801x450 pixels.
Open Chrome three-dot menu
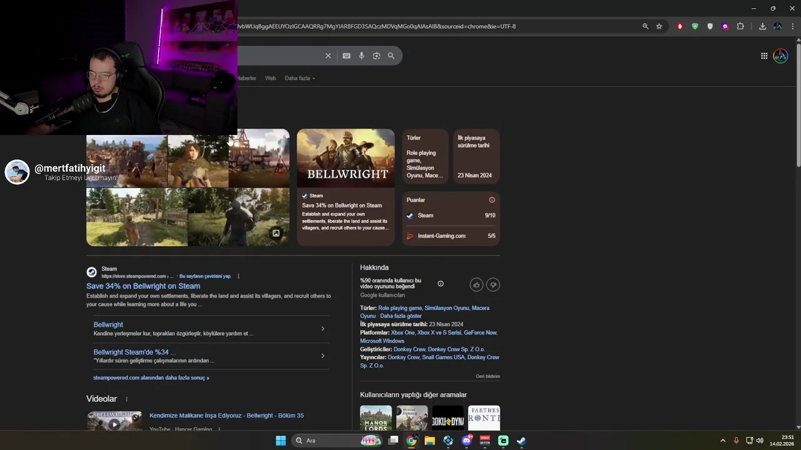(793, 26)
